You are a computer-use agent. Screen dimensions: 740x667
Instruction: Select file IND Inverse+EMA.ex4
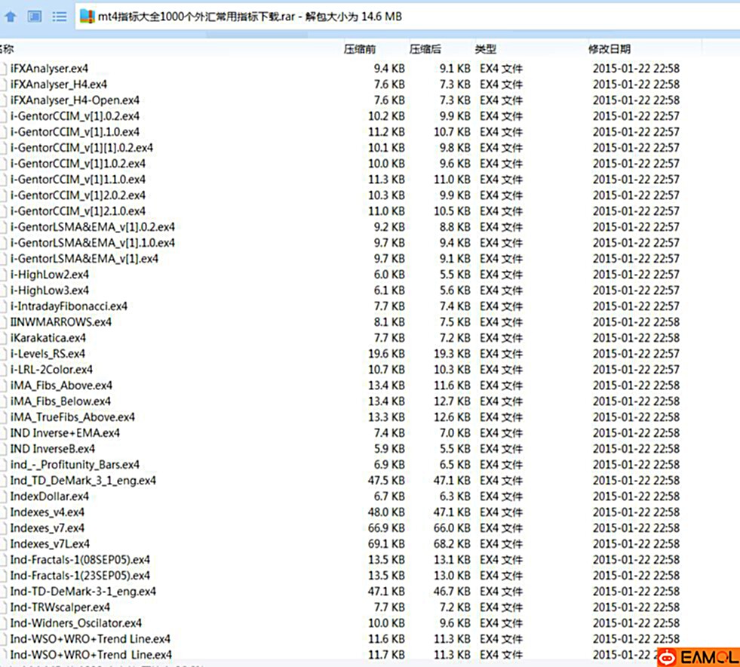pyautogui.click(x=65, y=433)
